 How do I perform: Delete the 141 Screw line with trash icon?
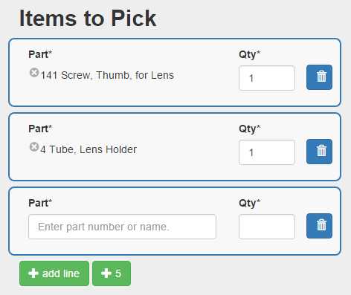(319, 77)
